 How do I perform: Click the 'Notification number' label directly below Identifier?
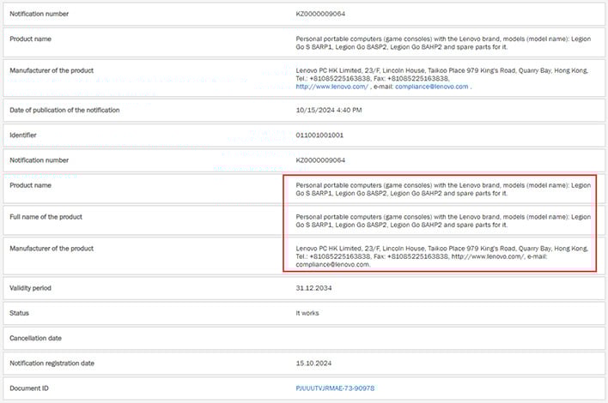[x=39, y=160]
